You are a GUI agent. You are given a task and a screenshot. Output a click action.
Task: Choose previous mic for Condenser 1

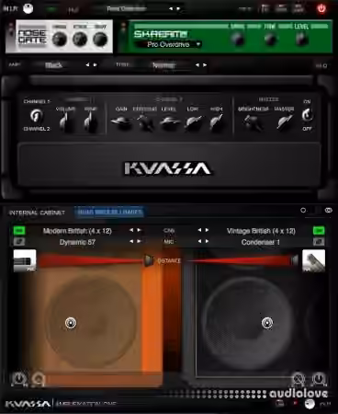199,241
